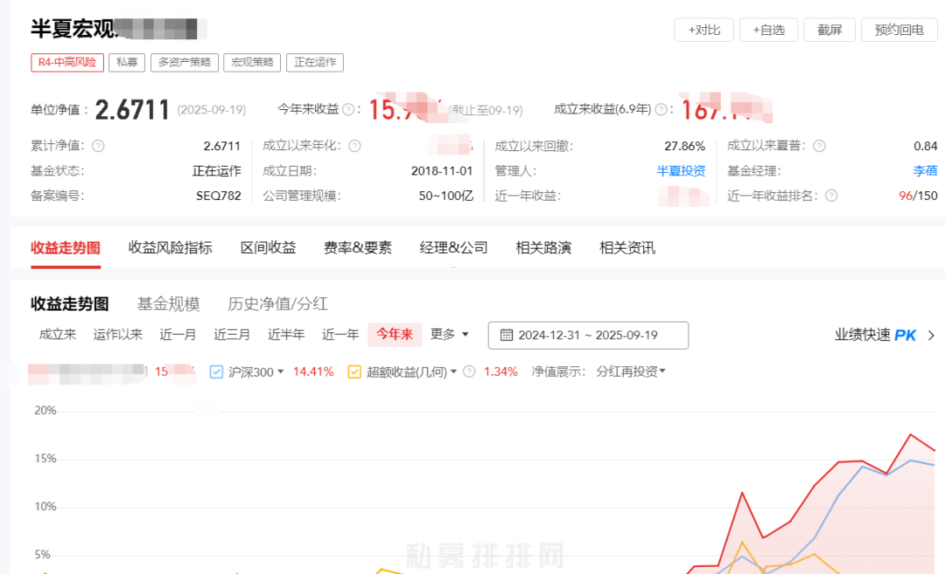Select the 运作以来 time range
The width and height of the screenshot is (945, 574).
click(118, 335)
